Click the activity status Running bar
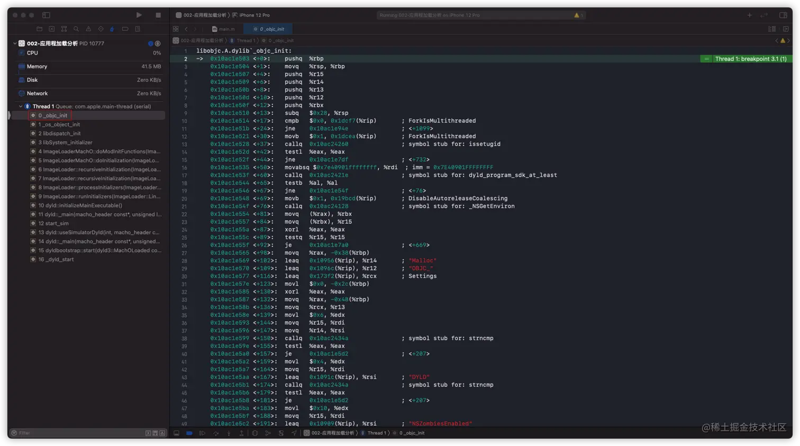The width and height of the screenshot is (800, 446). coord(480,15)
